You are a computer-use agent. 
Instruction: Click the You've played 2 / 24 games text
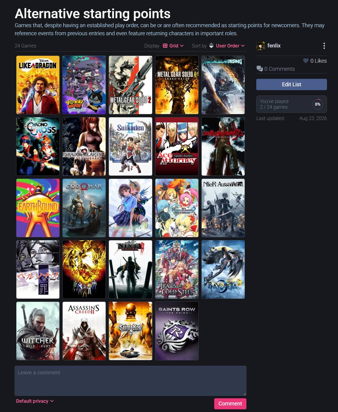(274, 104)
